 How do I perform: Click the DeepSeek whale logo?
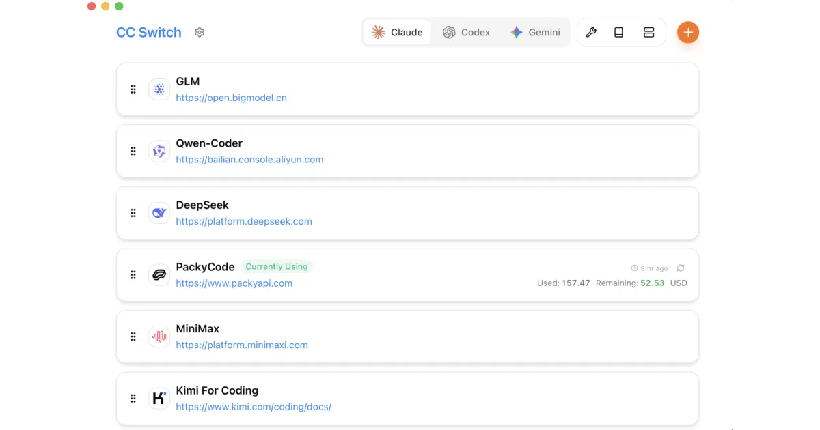tap(159, 213)
